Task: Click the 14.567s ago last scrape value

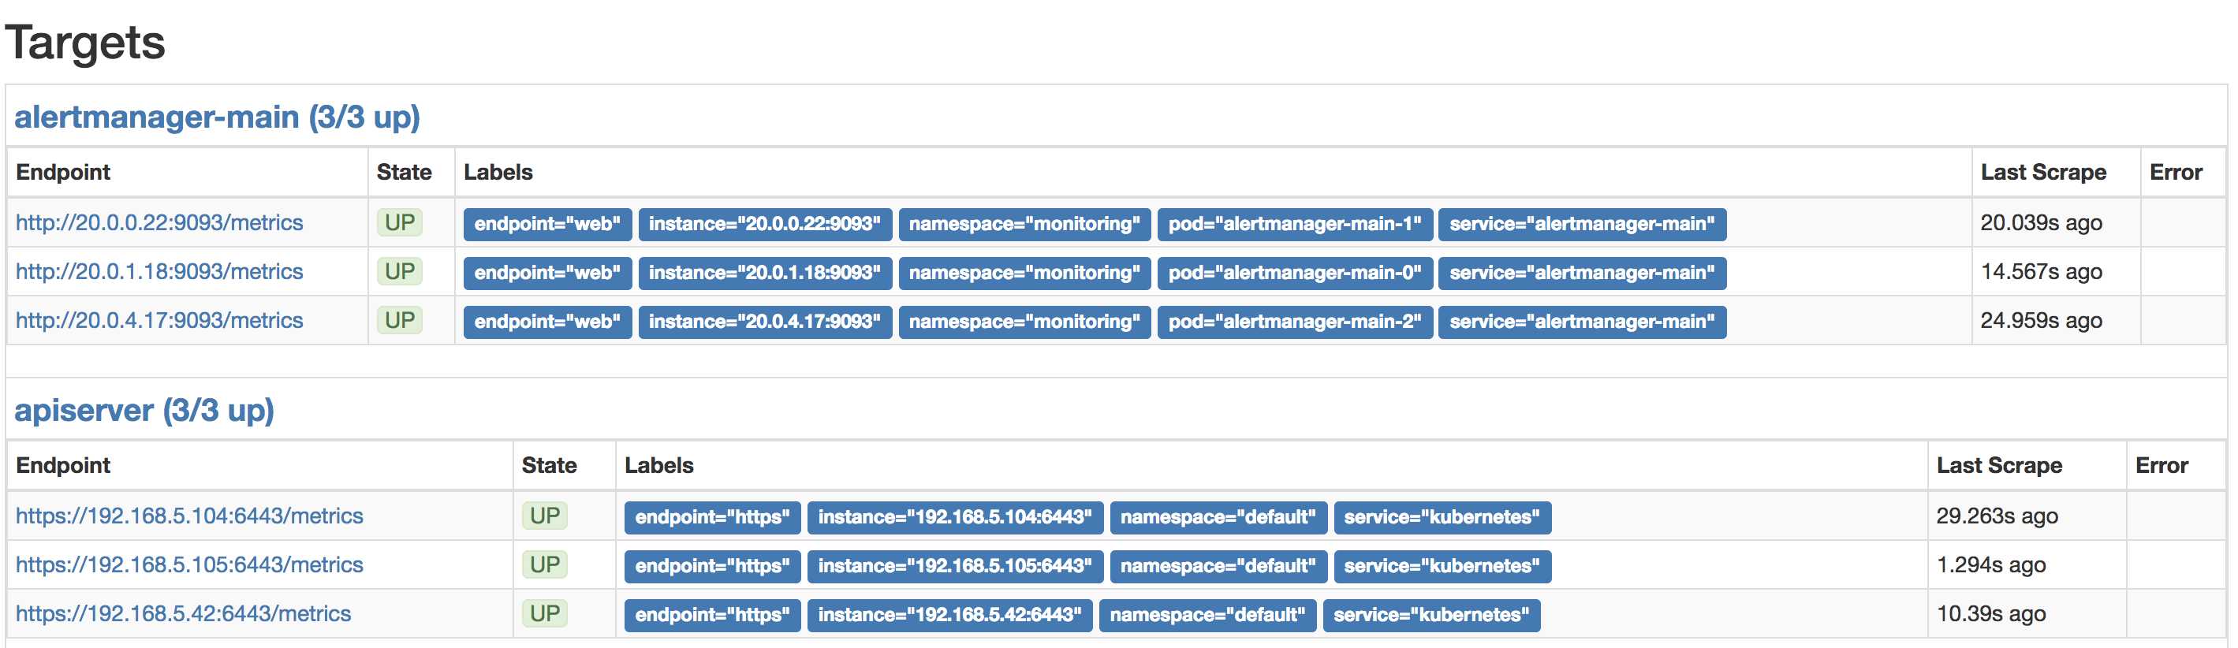Action: (x=2041, y=272)
